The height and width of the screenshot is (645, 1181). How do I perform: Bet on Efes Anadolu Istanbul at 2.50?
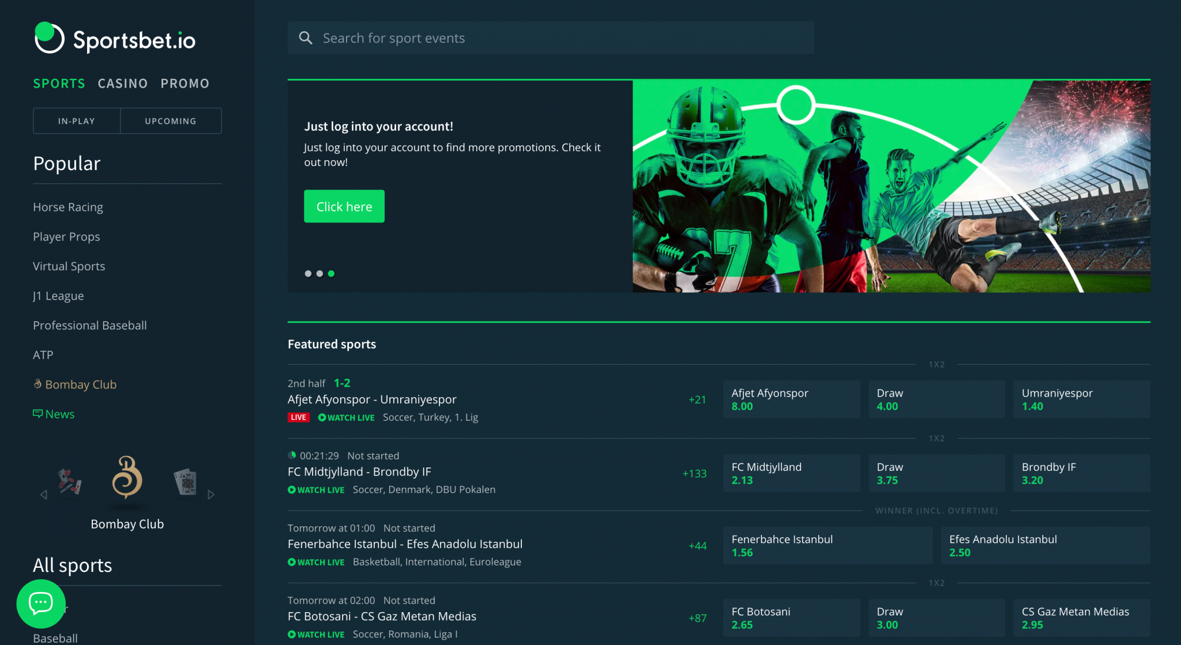coord(1045,546)
